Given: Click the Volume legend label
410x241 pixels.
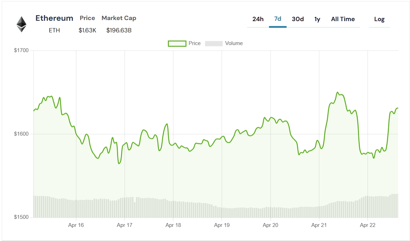Looking at the screenshot, I should pos(234,43).
